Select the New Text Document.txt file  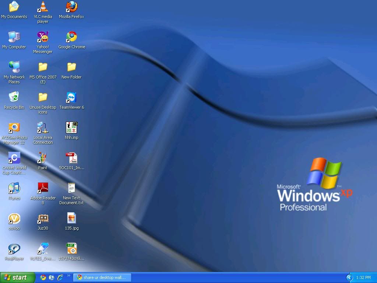pos(71,188)
